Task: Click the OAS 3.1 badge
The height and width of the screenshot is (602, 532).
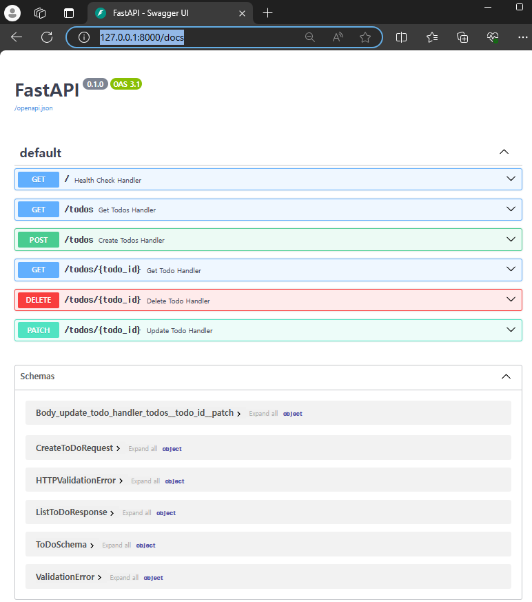Action: [x=126, y=84]
